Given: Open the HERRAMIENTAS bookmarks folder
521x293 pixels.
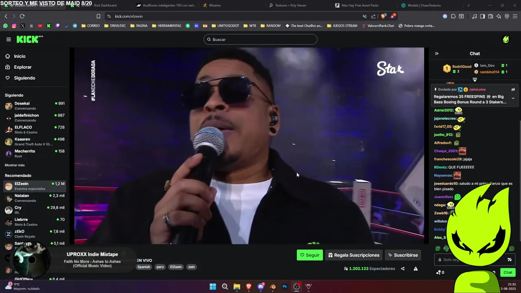Looking at the screenshot, I should point(166,26).
